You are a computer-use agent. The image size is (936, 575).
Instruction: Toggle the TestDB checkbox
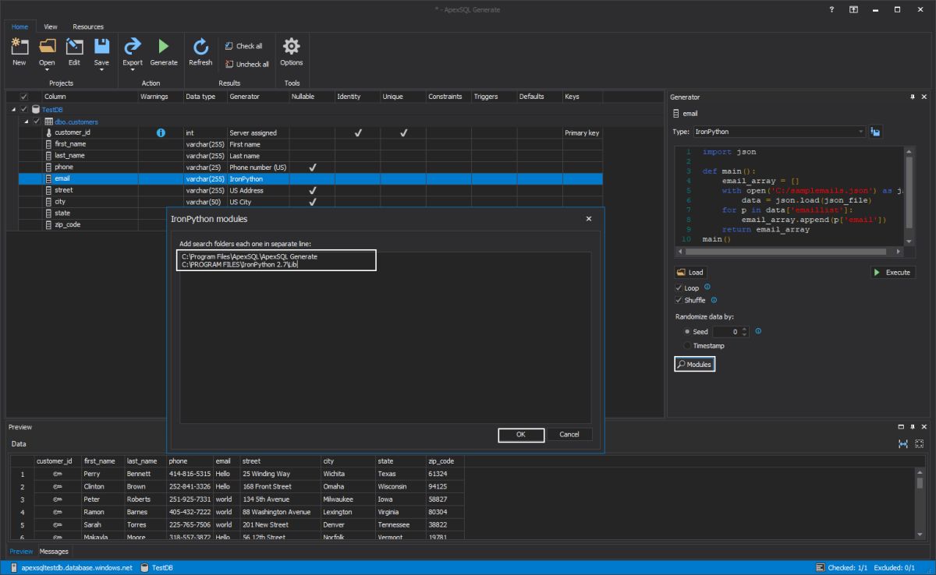click(x=24, y=110)
